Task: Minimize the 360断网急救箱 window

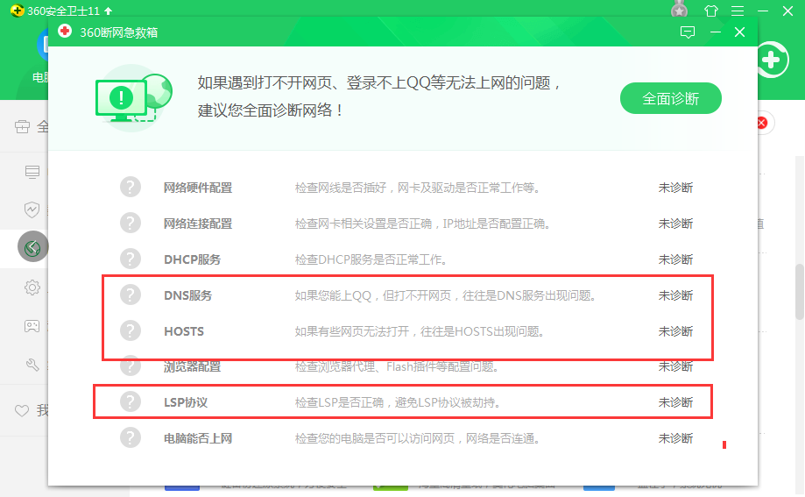Action: 715,32
